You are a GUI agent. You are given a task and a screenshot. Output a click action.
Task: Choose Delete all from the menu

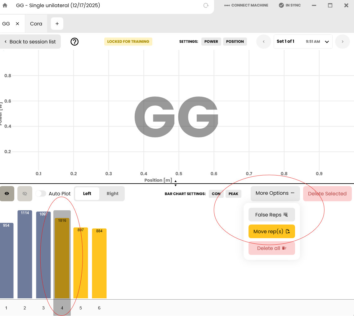tap(271, 248)
